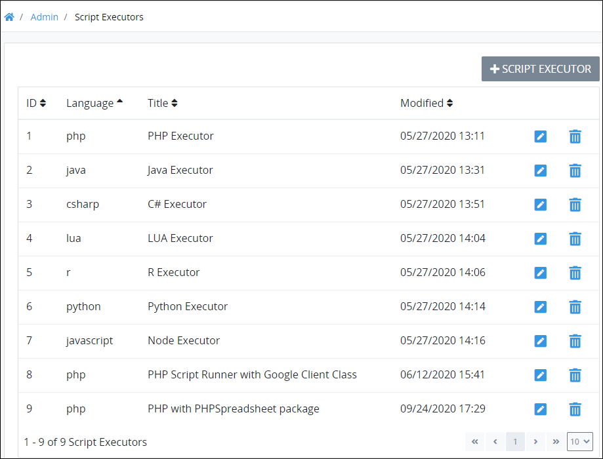Edit the LUA Executor entry
Screen dimensions: 603x459
pos(540,239)
